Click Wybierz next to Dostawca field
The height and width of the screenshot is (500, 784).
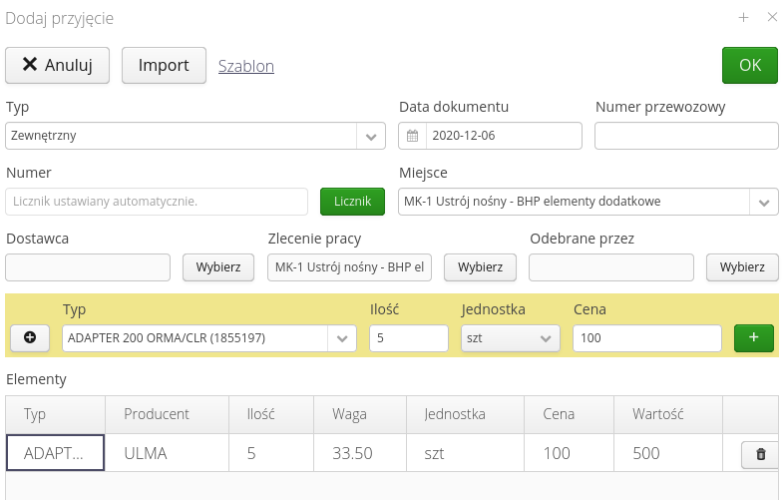click(x=218, y=267)
